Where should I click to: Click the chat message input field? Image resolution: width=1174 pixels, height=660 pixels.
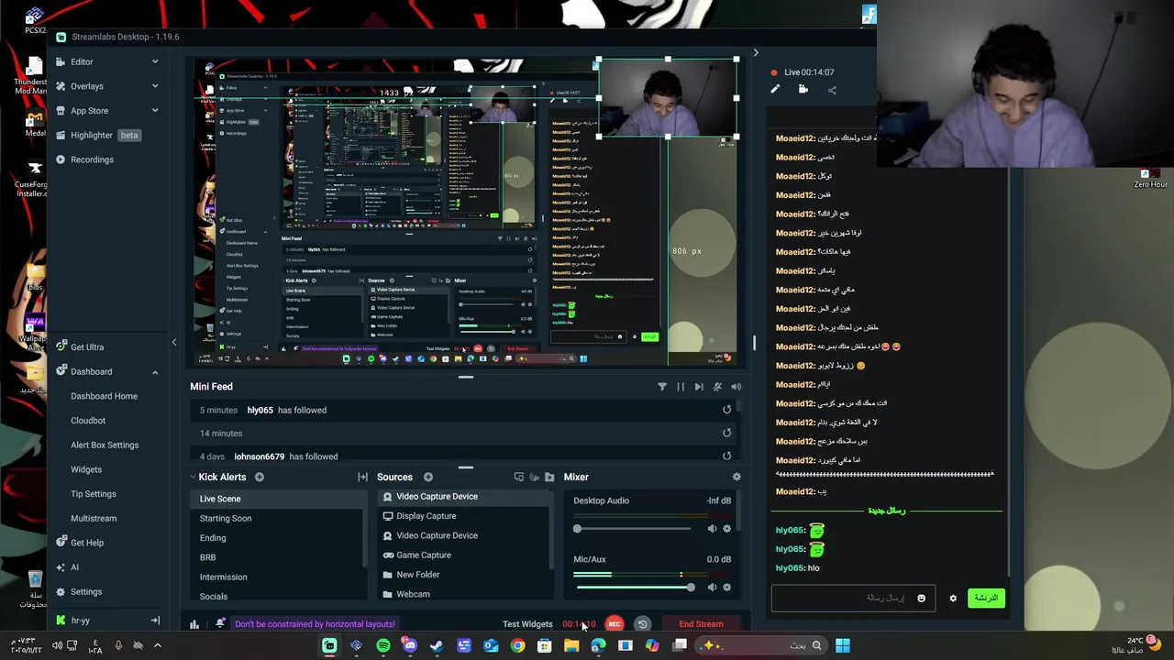tap(853, 599)
